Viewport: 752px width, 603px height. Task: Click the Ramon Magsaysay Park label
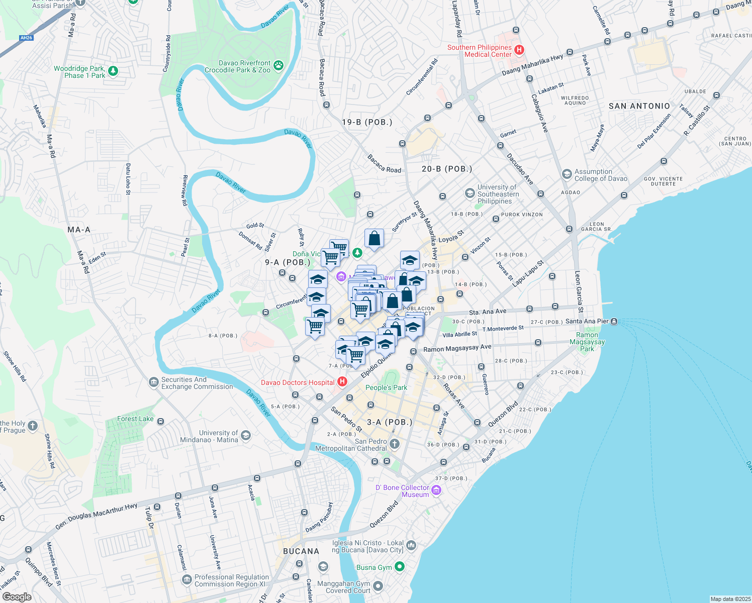(x=587, y=342)
